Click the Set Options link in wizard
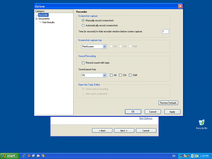Image resolution: width=212 pixels, height=159 pixels. (146, 118)
